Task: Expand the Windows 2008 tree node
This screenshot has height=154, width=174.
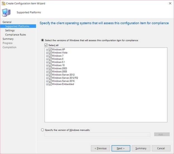Action: pyautogui.click(x=47, y=72)
